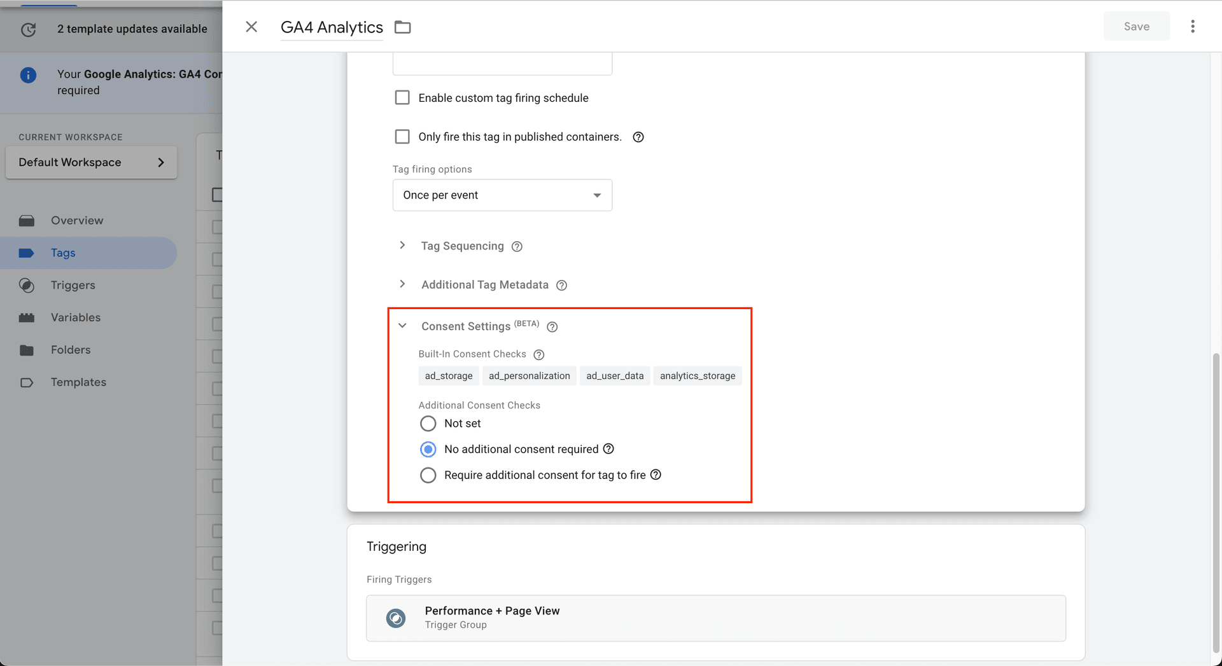Select the Not set radio option
Viewport: 1222px width, 666px height.
tap(428, 424)
